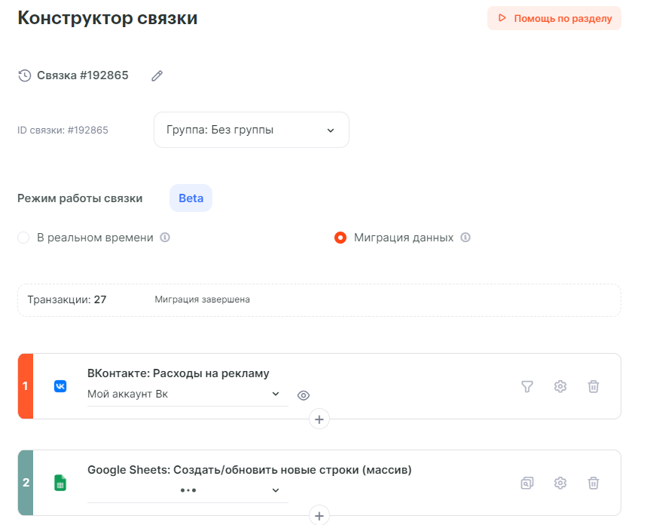Click the history clock icon beside Связка #192865
The width and height of the screenshot is (650, 525).
pos(25,75)
